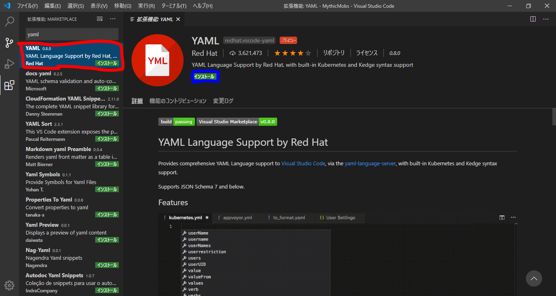Select CloudFormation YAML Snippets entry
Screen dimensions: 556x296
coord(71,106)
